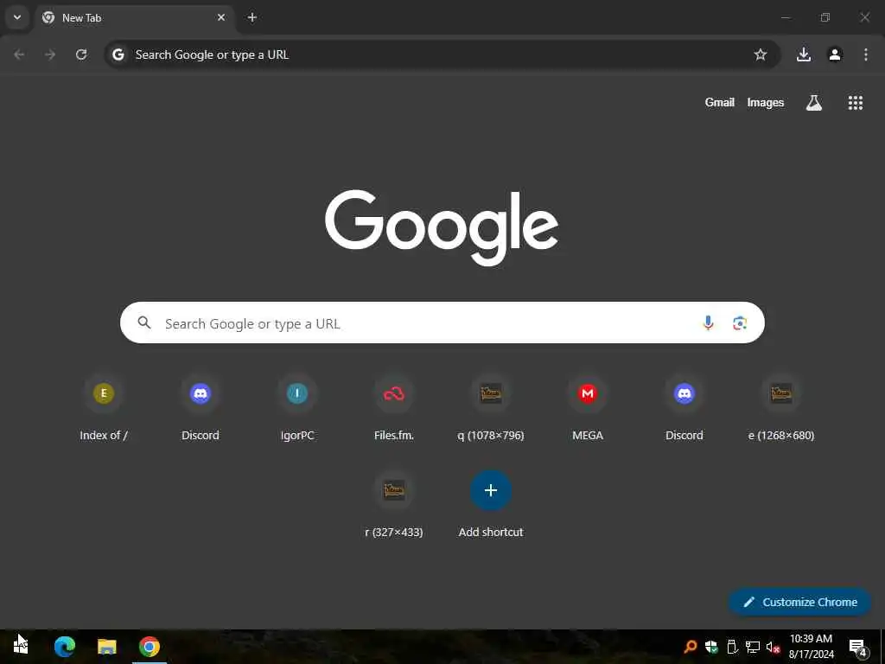Open Search Labs flask icon
Screen dimensions: 885x664
(814, 103)
